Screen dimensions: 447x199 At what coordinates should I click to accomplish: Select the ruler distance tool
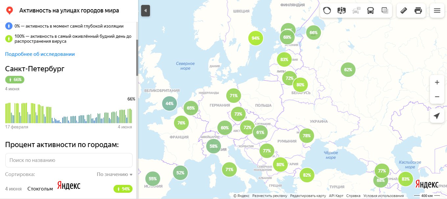[404, 11]
